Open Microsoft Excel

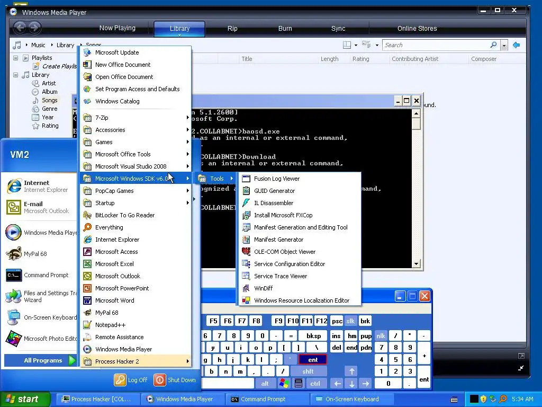click(136, 264)
